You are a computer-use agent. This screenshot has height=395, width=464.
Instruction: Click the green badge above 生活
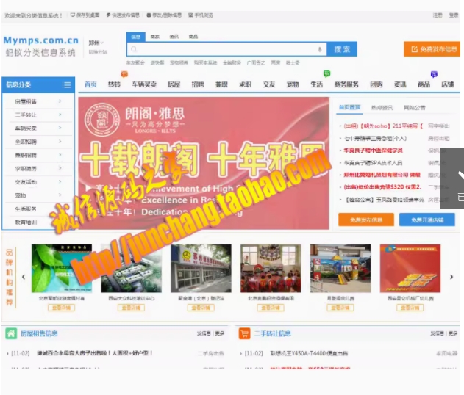[x=326, y=73]
